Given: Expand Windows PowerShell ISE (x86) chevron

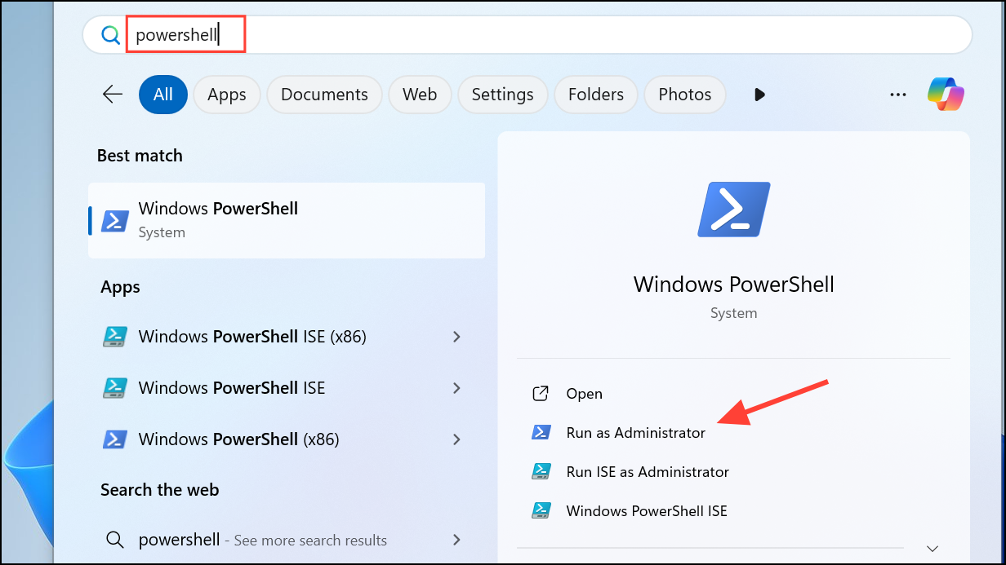Looking at the screenshot, I should [456, 337].
